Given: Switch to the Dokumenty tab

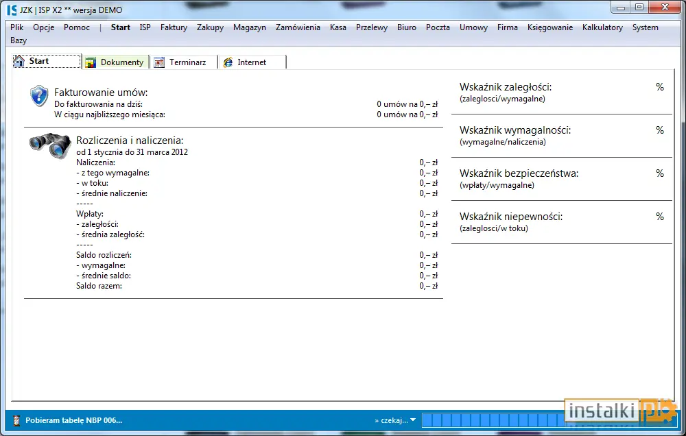Looking at the screenshot, I should [116, 62].
